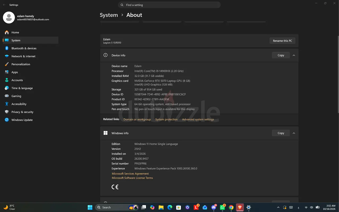Collapse the Device info section

[294, 55]
